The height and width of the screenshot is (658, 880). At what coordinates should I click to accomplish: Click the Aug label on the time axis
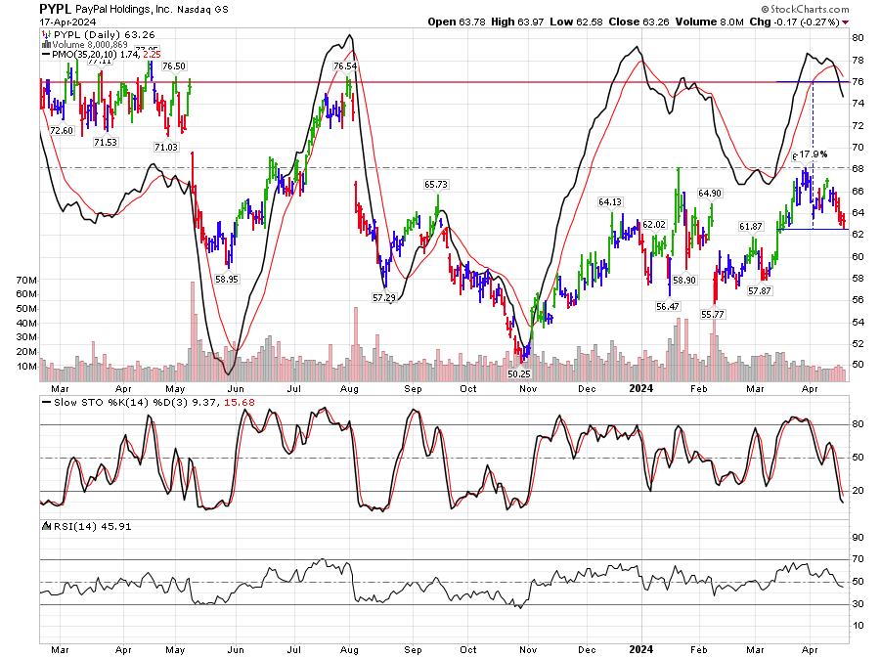(x=348, y=647)
